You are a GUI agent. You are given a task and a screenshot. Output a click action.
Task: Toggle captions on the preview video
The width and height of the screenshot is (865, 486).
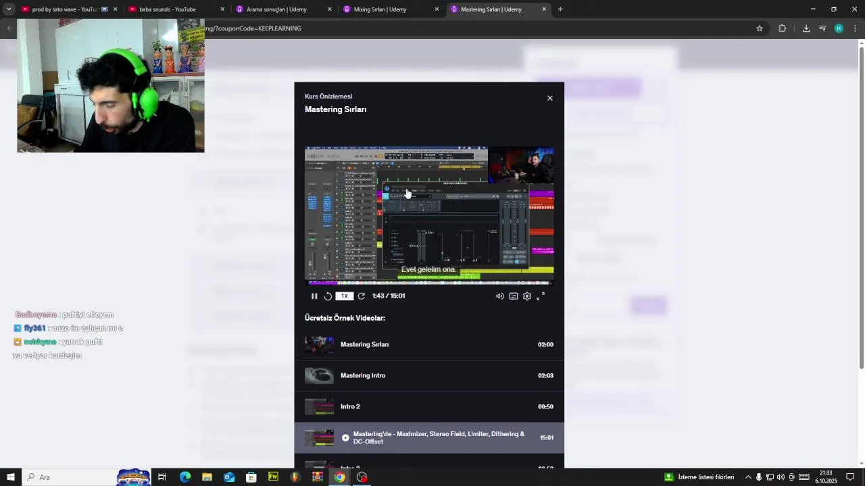click(514, 296)
